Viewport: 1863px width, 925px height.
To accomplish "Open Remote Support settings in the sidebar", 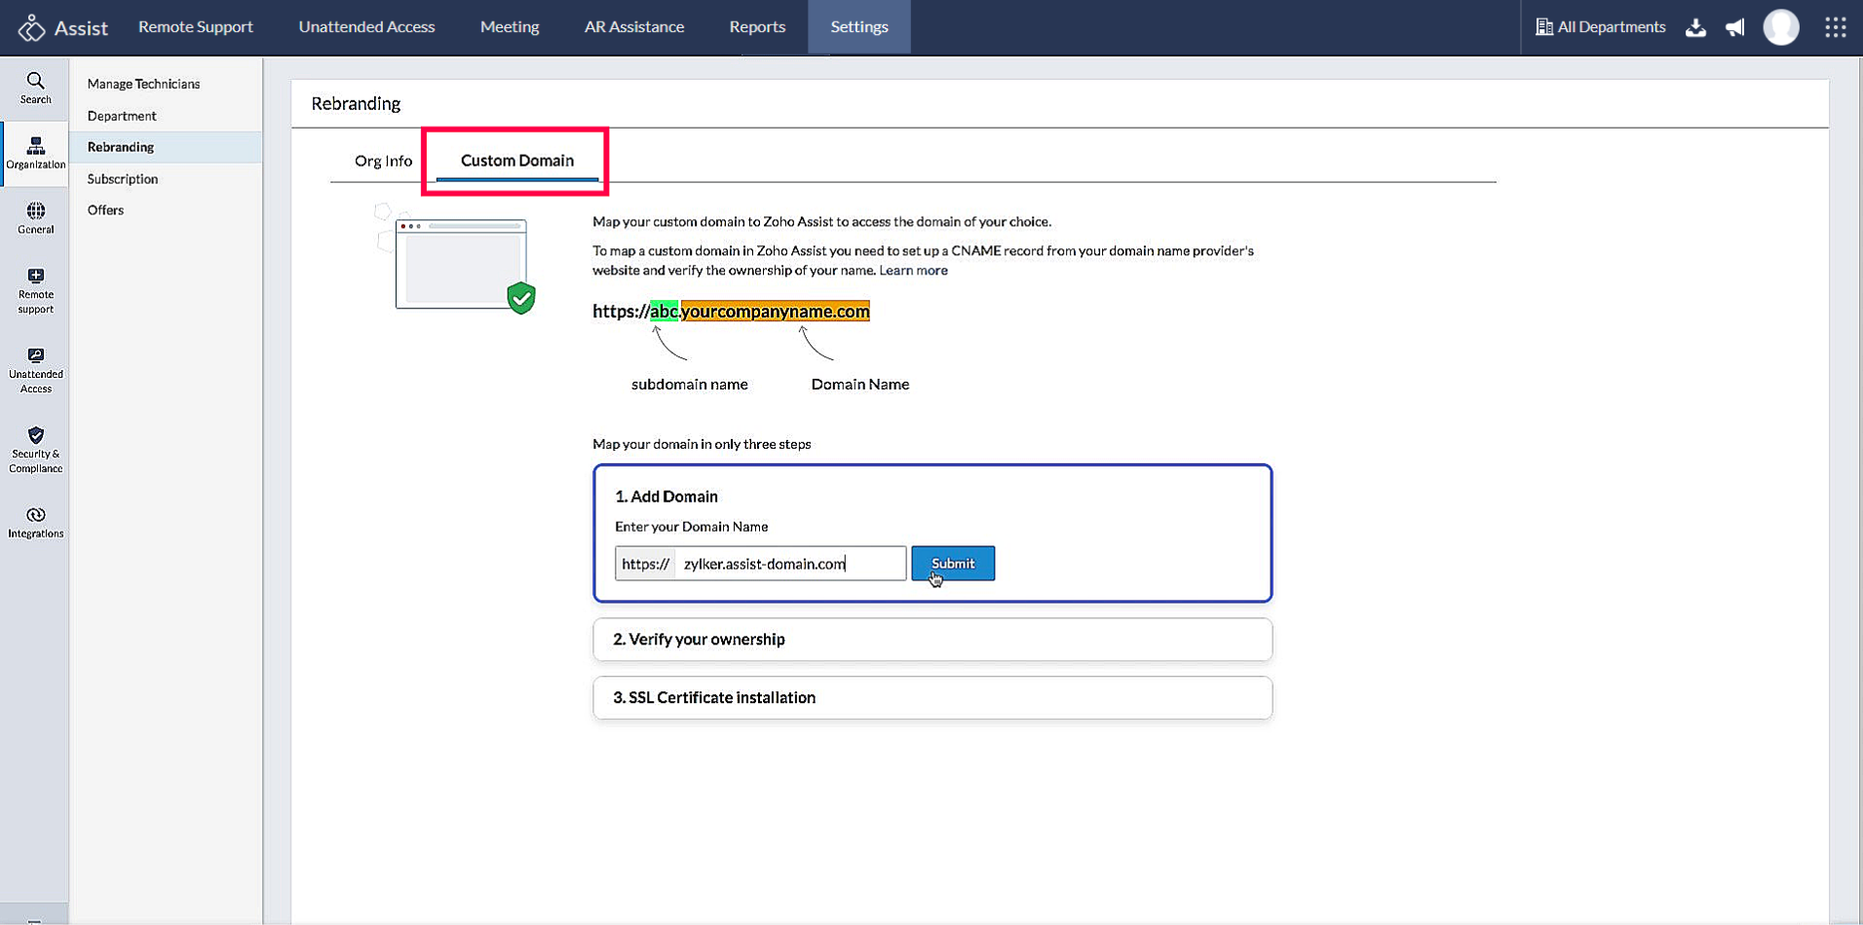I will tap(35, 290).
